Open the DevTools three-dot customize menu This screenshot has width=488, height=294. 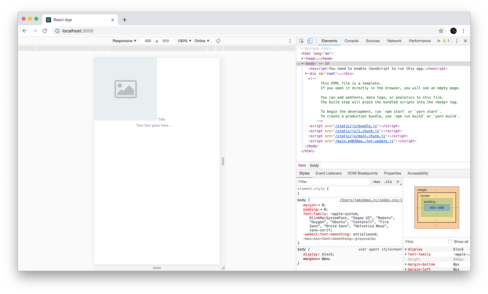click(x=457, y=41)
